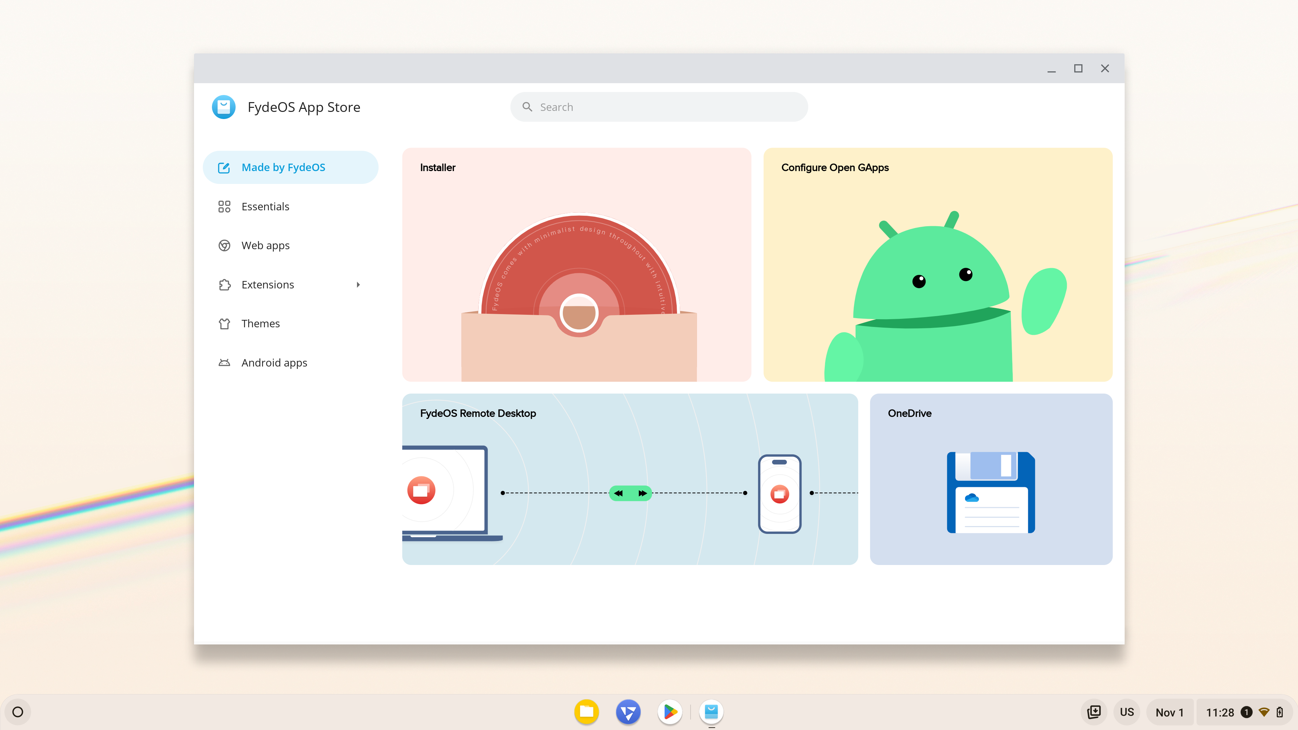Viewport: 1298px width, 730px height.
Task: Open the Files app from shelf
Action: [586, 712]
